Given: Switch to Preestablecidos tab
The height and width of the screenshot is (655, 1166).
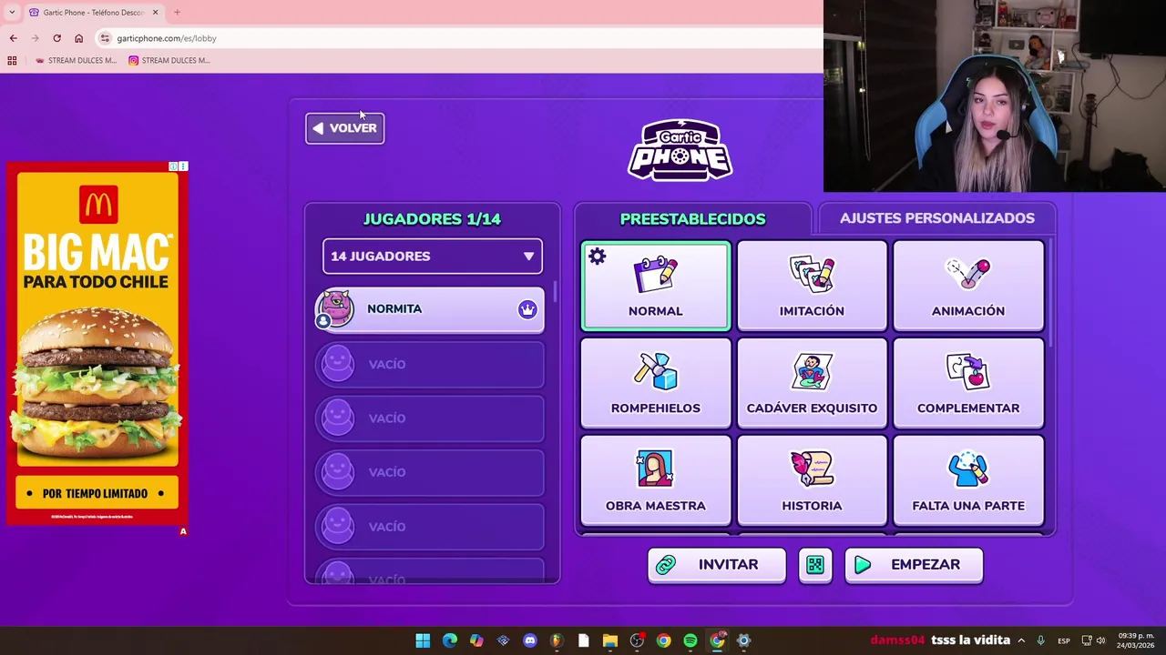Looking at the screenshot, I should point(692,218).
